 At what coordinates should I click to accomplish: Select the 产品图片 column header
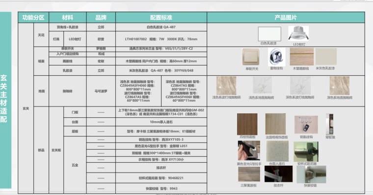click(x=286, y=18)
